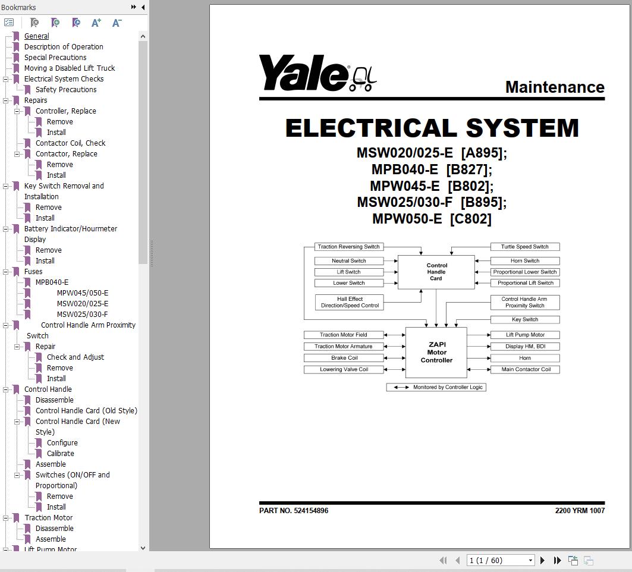The width and height of the screenshot is (632, 572).
Task: Collapse the Traction Motor node
Action: 5,518
